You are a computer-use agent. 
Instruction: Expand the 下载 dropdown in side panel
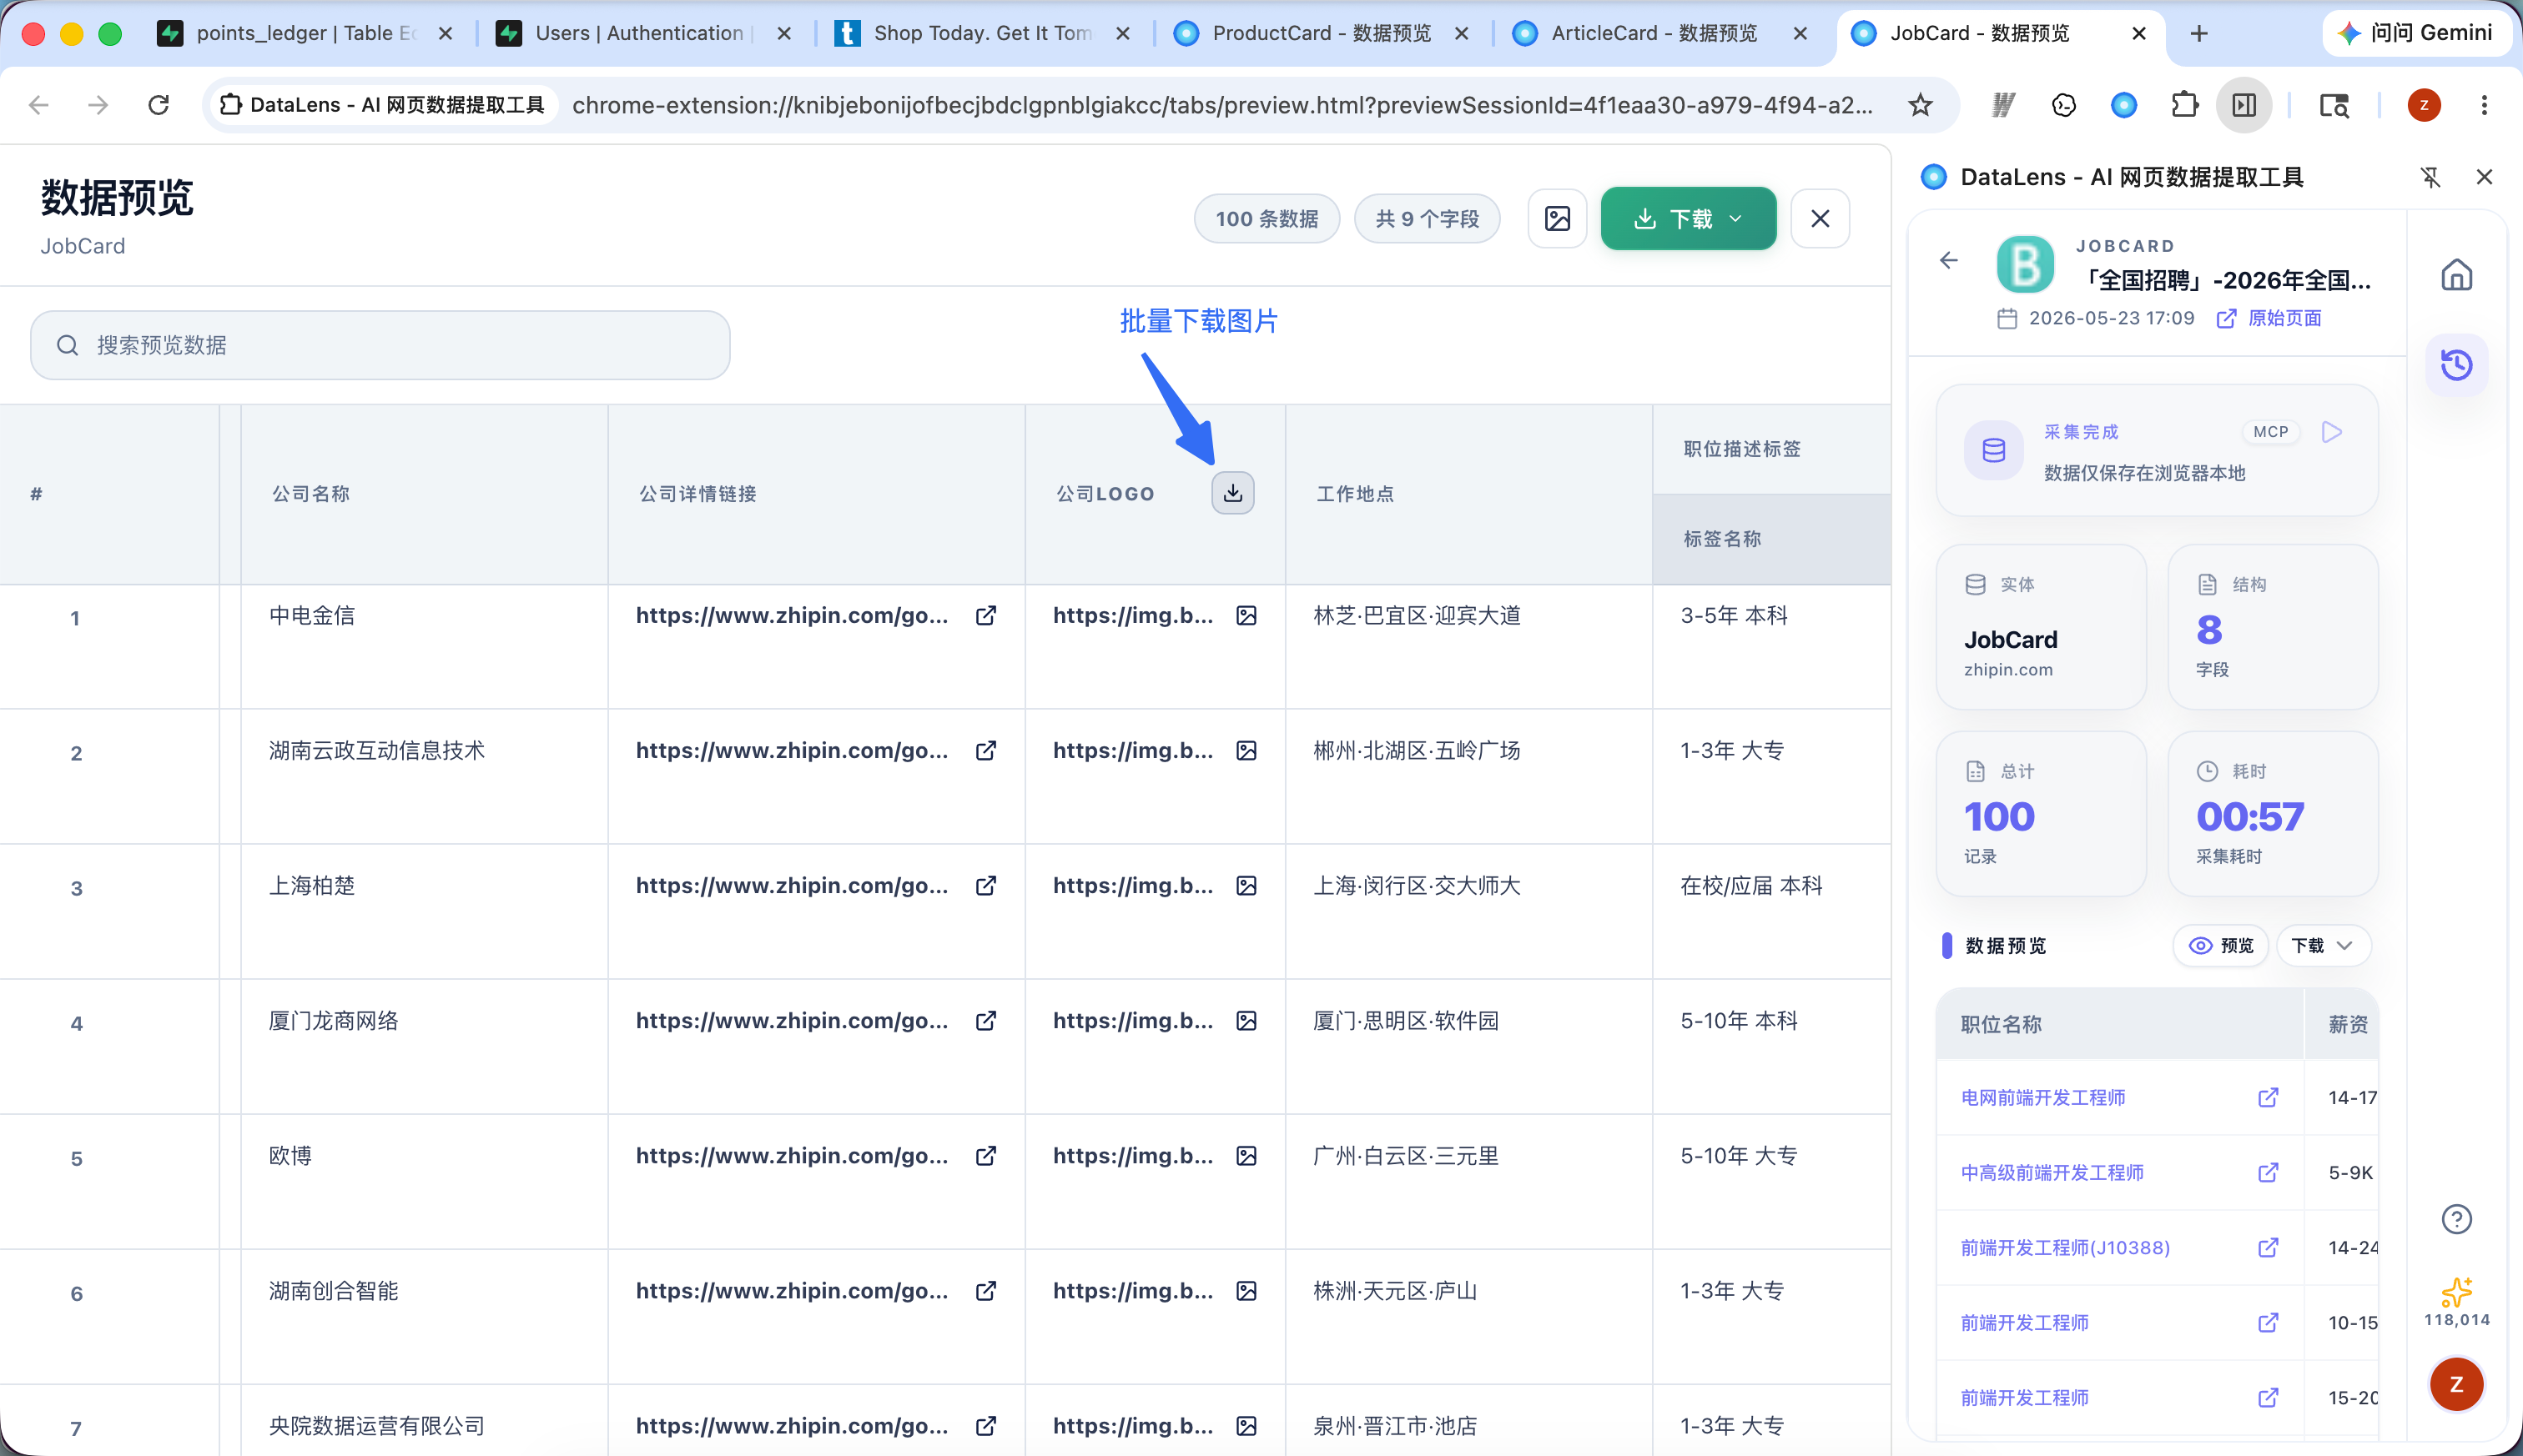click(2323, 946)
